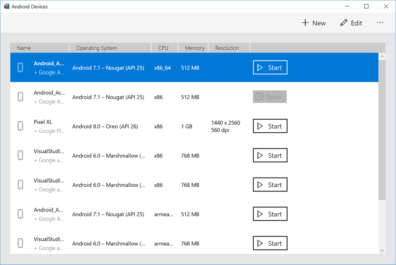Click the Edit pencil icon
Screen dimensions: 396x265
(x=344, y=23)
